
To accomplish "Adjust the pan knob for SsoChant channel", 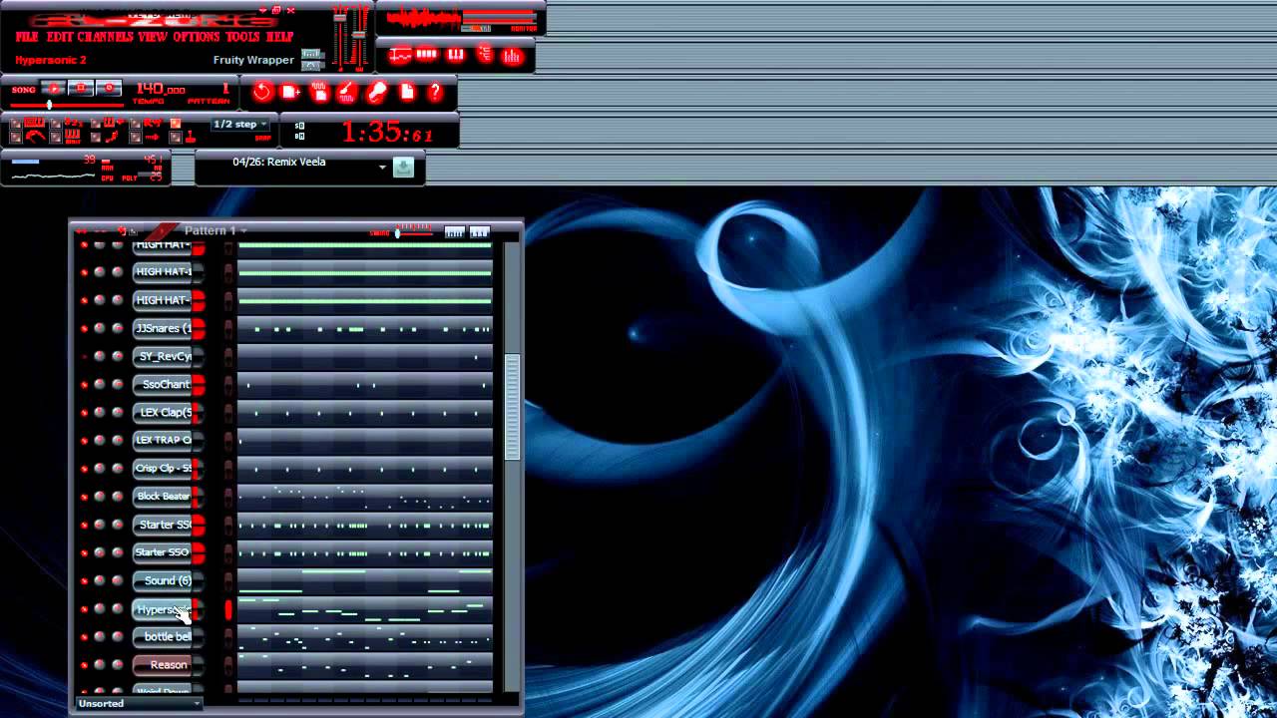I will click(x=100, y=384).
